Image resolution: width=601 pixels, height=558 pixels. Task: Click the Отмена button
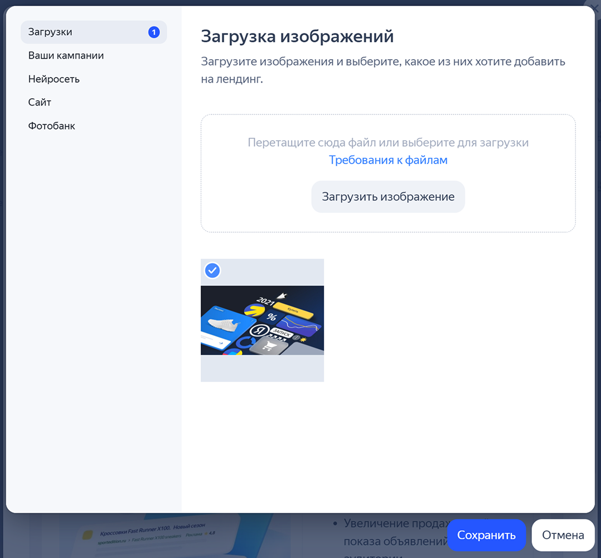tap(563, 535)
